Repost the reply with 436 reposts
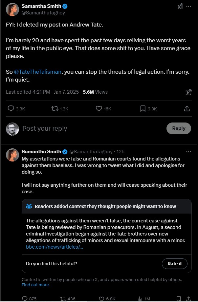Image resolution: width=198 pixels, height=302 pixels. tap(68, 298)
